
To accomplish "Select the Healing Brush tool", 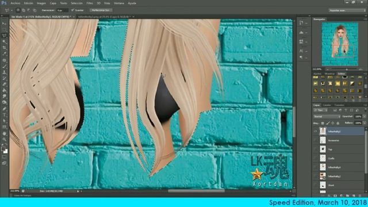I will click(4, 60).
